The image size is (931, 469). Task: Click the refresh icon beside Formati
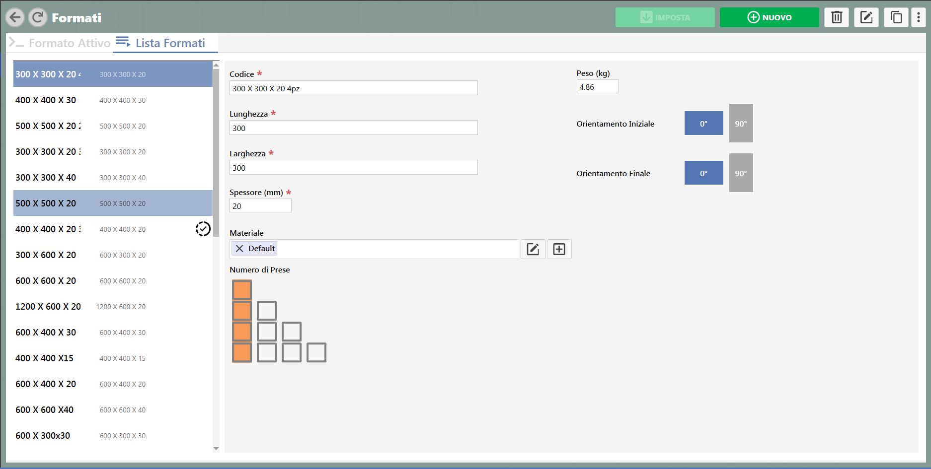pyautogui.click(x=38, y=17)
